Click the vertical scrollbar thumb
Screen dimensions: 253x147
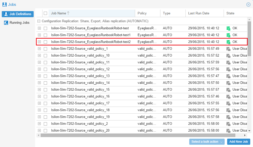[249, 39]
